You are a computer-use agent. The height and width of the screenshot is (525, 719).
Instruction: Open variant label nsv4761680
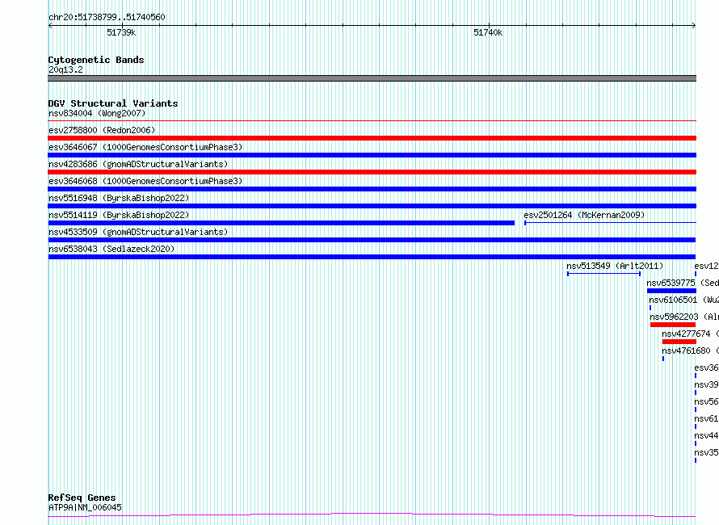686,351
